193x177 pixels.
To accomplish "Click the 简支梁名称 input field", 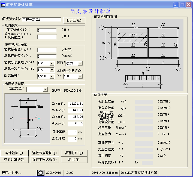I will pos(41,20).
